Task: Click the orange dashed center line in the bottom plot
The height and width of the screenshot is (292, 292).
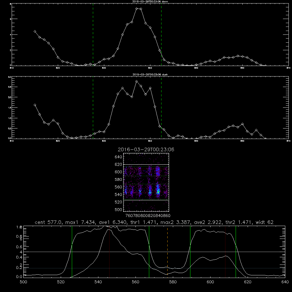Action: click(x=167, y=252)
